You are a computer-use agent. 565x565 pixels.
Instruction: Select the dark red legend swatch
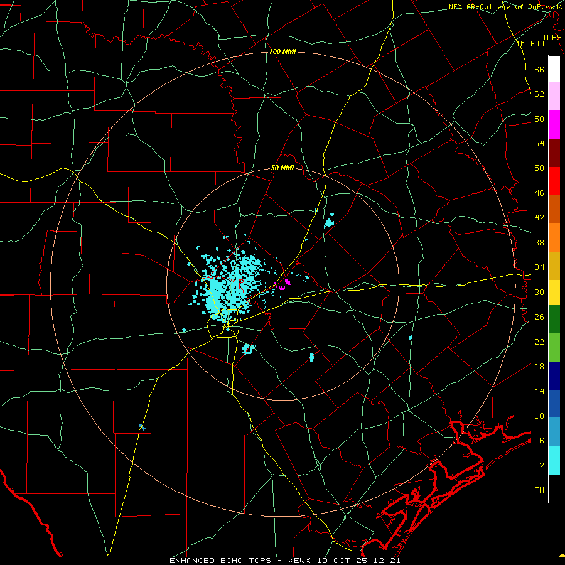[554, 153]
